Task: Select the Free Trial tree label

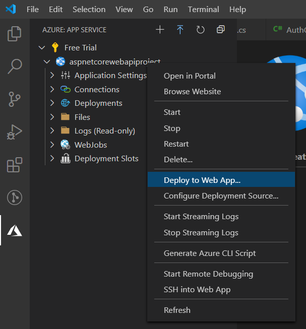Action: coord(81,48)
